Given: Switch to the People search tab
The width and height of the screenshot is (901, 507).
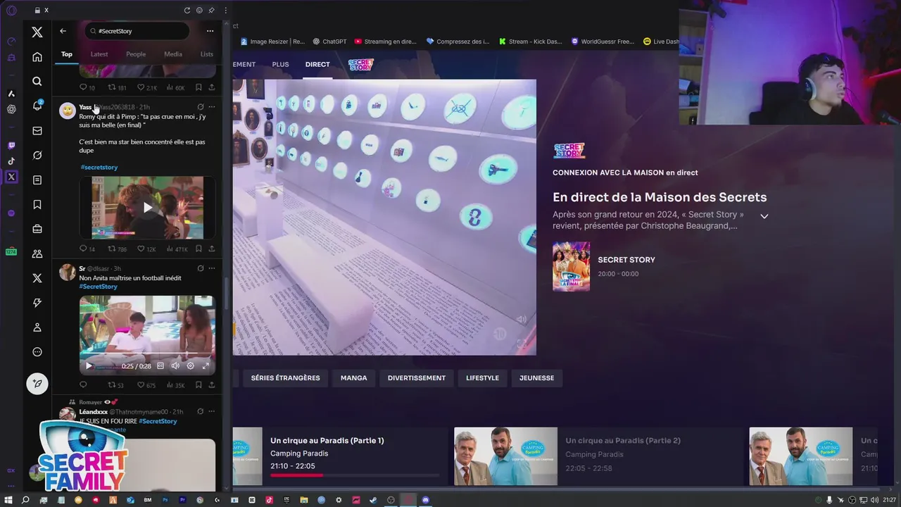Looking at the screenshot, I should [136, 54].
